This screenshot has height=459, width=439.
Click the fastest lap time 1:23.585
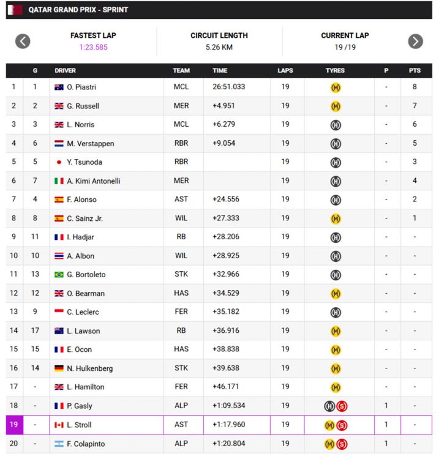[93, 47]
